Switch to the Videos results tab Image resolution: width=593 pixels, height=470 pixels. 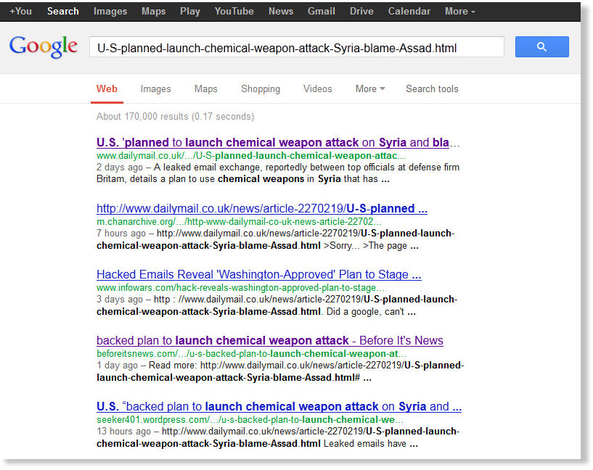coord(317,88)
